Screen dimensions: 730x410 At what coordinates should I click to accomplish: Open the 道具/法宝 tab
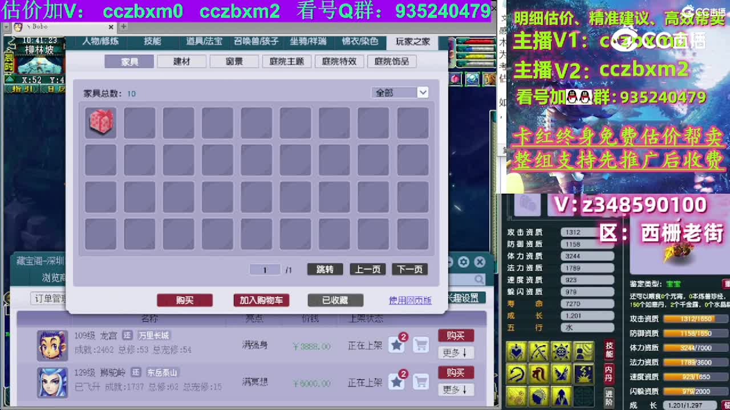[x=204, y=42]
